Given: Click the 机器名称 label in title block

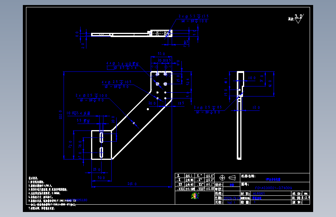Looking at the screenshot, I should 248,176.
